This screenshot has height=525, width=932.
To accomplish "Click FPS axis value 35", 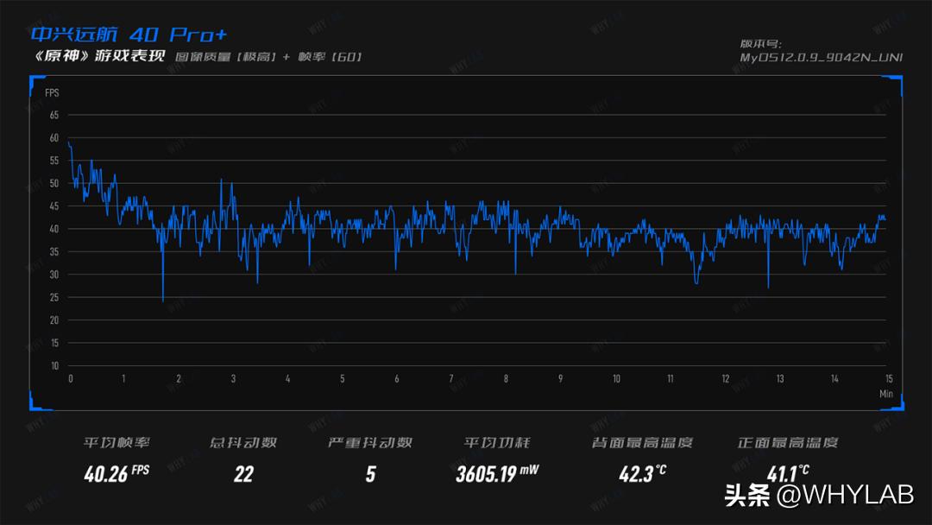I will click(x=54, y=251).
